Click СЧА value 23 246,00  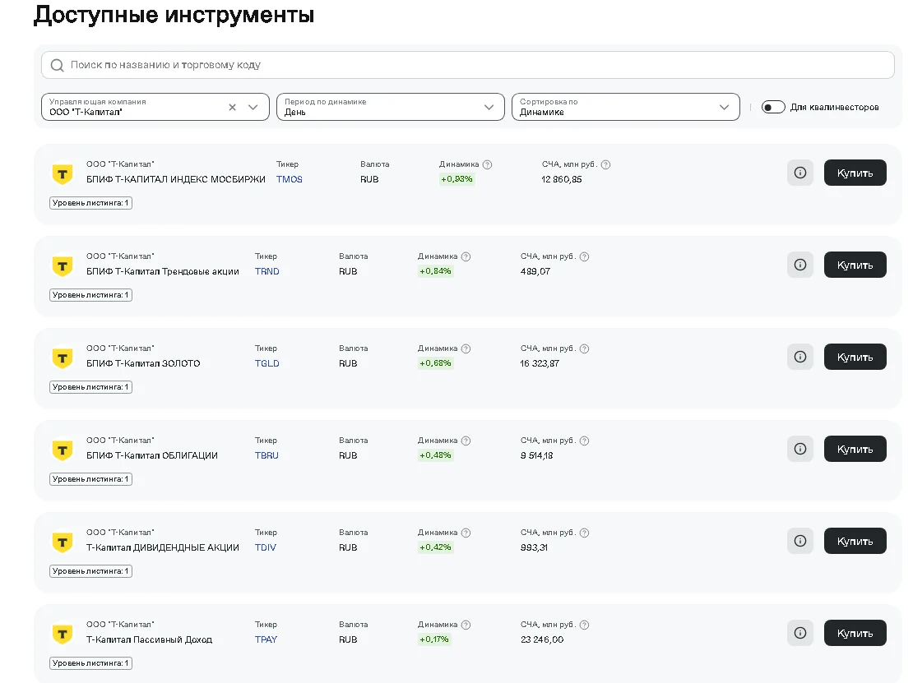(x=542, y=639)
